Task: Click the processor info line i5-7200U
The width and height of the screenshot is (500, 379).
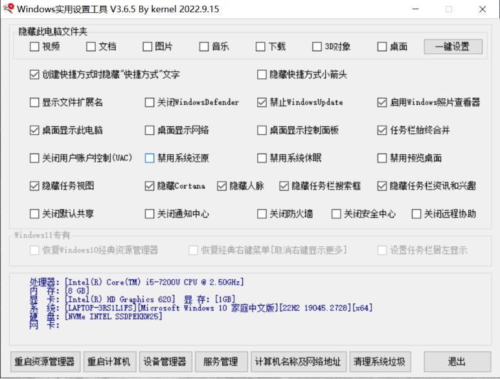Action: 137,282
